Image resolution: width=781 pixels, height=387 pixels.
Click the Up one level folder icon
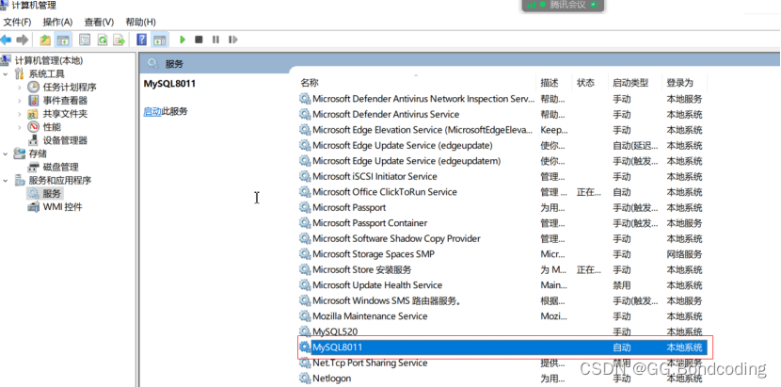[45, 40]
